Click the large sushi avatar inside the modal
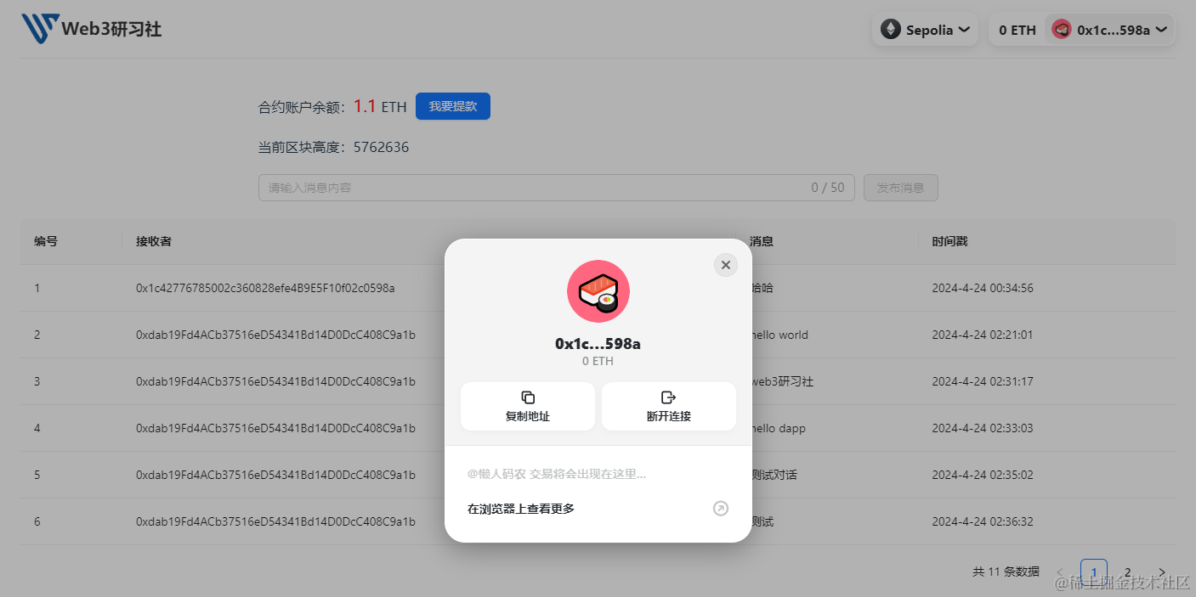The height and width of the screenshot is (597, 1196). (598, 291)
